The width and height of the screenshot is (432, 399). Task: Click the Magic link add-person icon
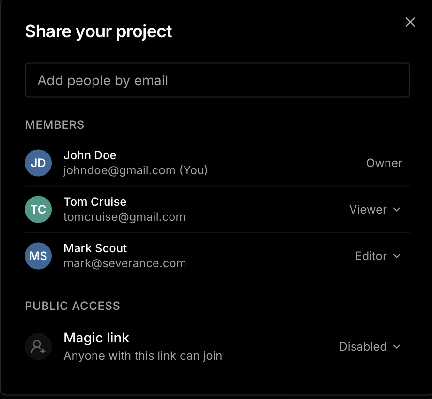pyautogui.click(x=38, y=347)
